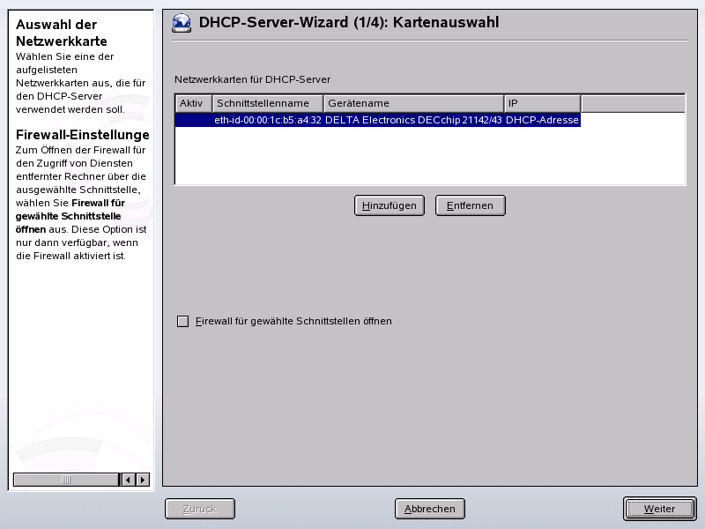Viewport: 705px width, 529px height.
Task: Click the DELTA Electronics DECchip entry text
Action: pos(412,119)
